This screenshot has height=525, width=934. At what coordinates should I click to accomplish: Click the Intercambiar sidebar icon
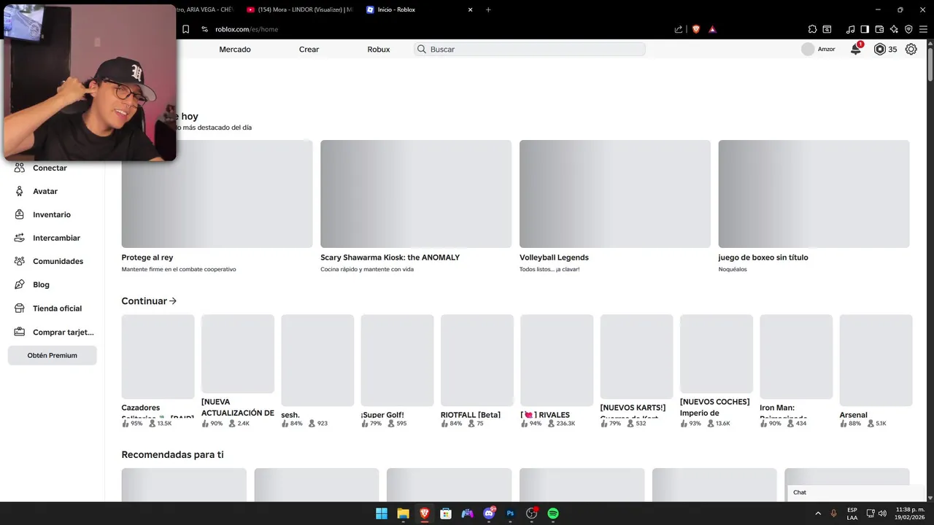point(20,238)
